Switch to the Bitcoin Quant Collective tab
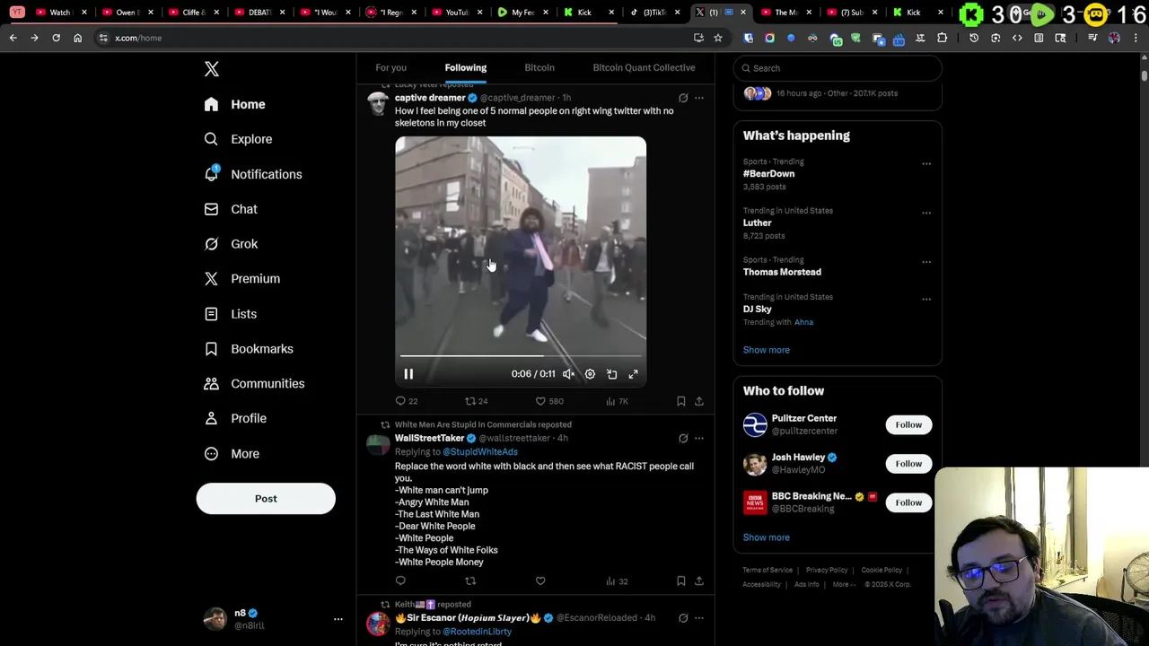This screenshot has height=646, width=1149. 644,67
